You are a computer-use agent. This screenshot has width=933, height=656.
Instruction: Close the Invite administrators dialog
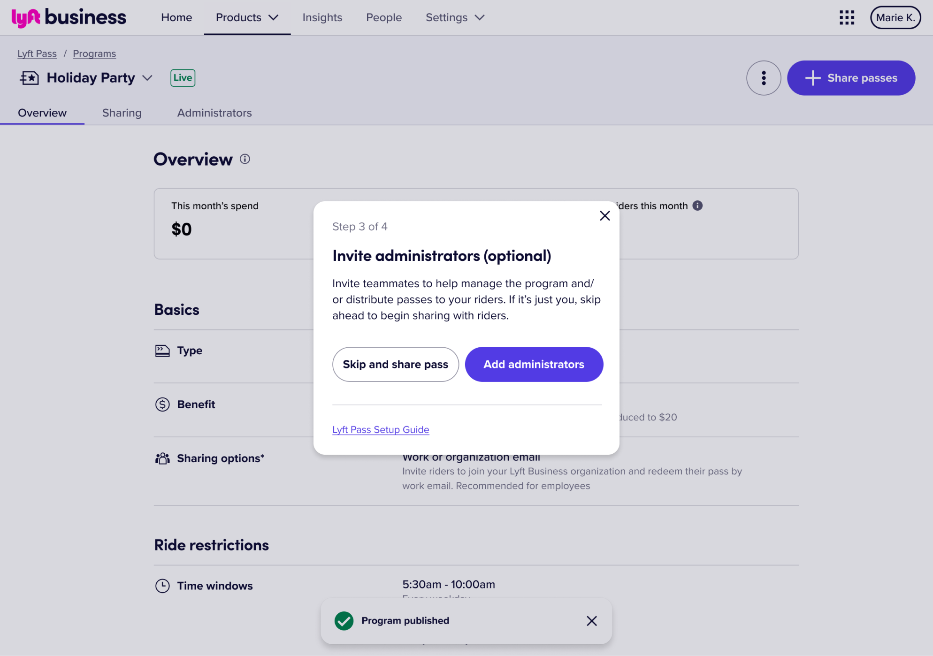click(604, 216)
